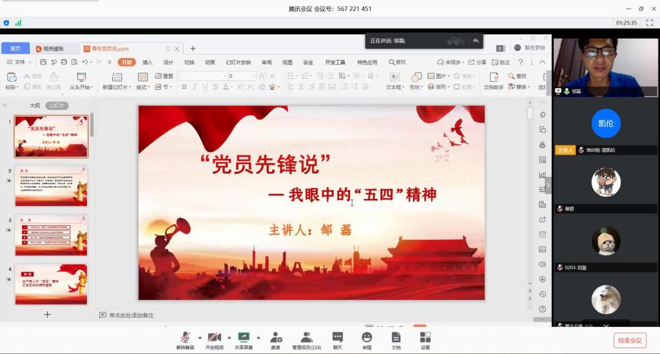Image resolution: width=660 pixels, height=354 pixels.
Task: Turn on camera with 开启视频
Action: point(214,339)
